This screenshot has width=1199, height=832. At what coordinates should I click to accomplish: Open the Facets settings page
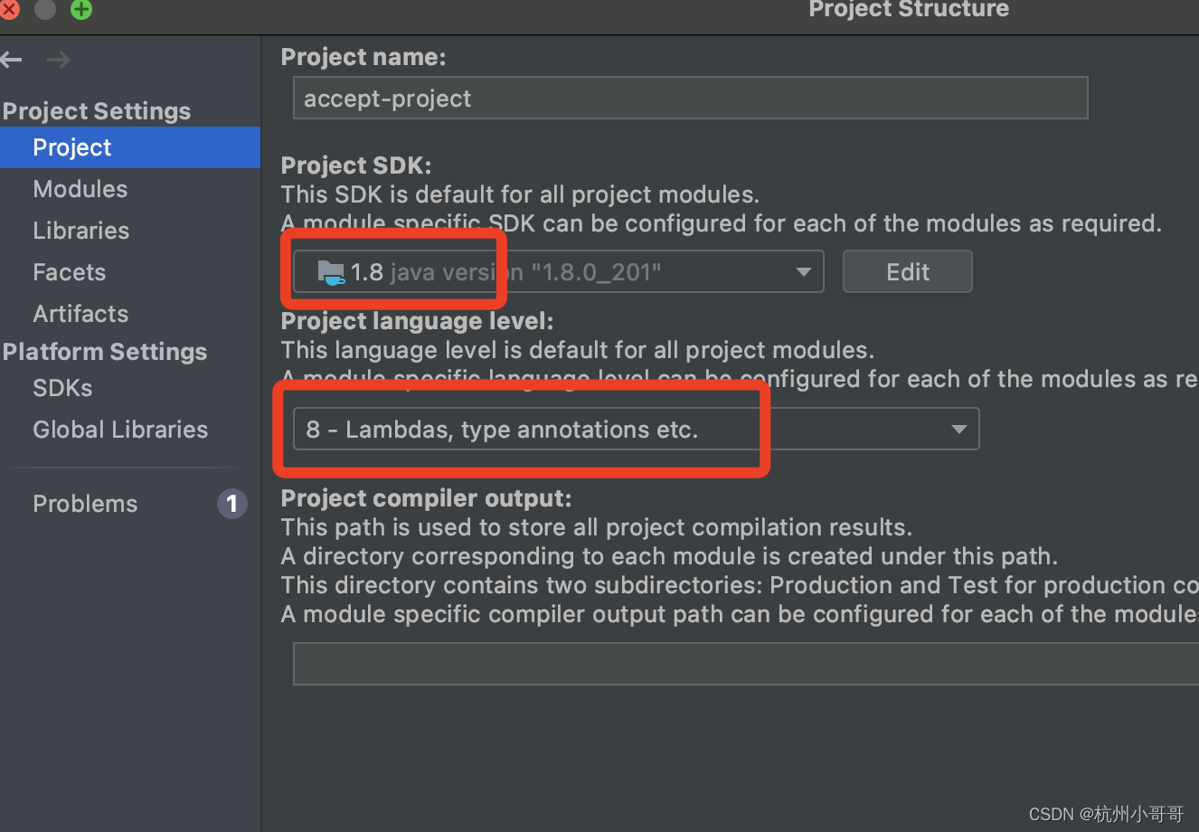click(70, 272)
